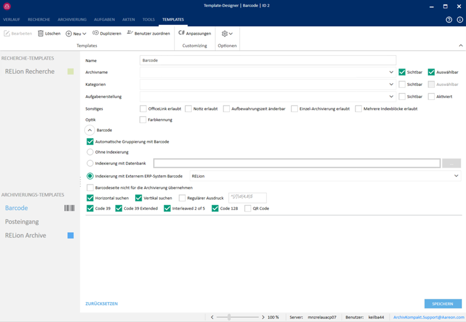Toggle Farbkennung checkbox

tap(143, 120)
